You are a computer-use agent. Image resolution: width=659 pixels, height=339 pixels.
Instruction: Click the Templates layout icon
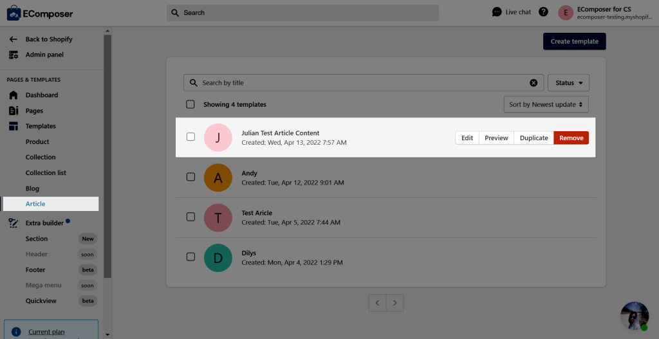coord(14,126)
